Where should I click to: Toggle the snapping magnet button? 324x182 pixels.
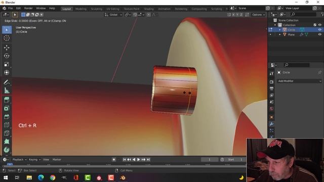click(135, 15)
